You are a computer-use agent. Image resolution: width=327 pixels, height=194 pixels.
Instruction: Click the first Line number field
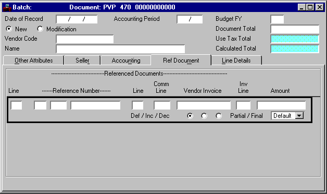16,105
